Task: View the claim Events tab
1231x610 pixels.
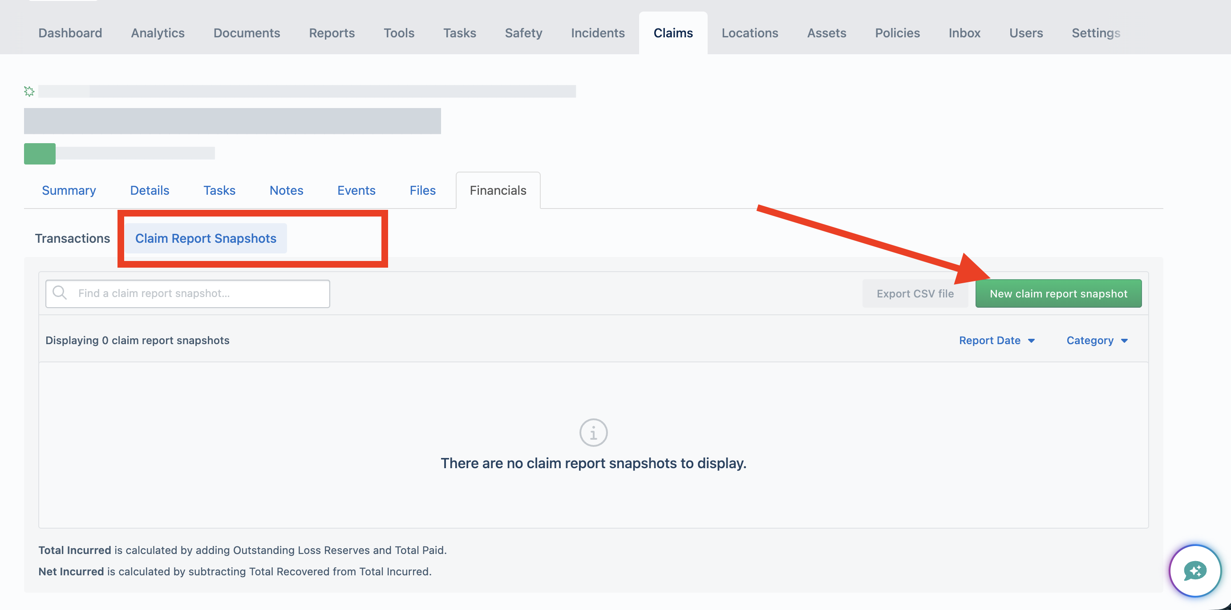Action: coord(356,190)
